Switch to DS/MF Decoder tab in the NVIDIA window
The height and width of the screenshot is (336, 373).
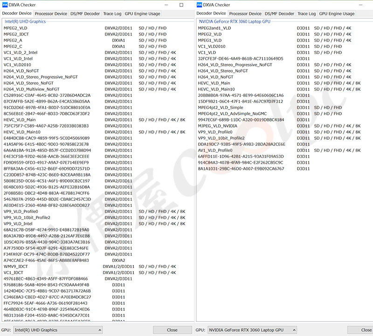[x=279, y=14]
